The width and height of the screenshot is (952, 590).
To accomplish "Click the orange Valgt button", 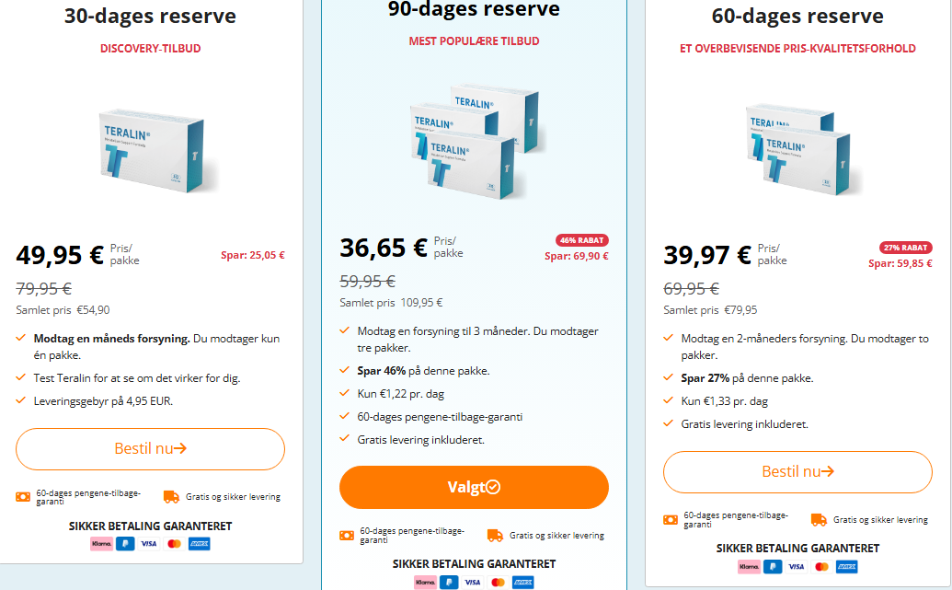I will [x=474, y=487].
